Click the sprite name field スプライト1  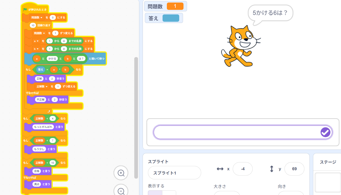174,173
